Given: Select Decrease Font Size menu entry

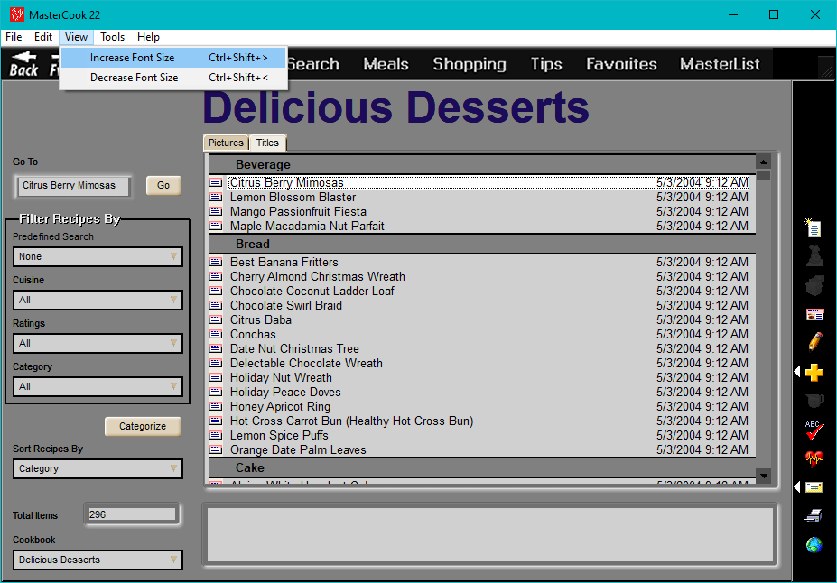Looking at the screenshot, I should click(174, 78).
